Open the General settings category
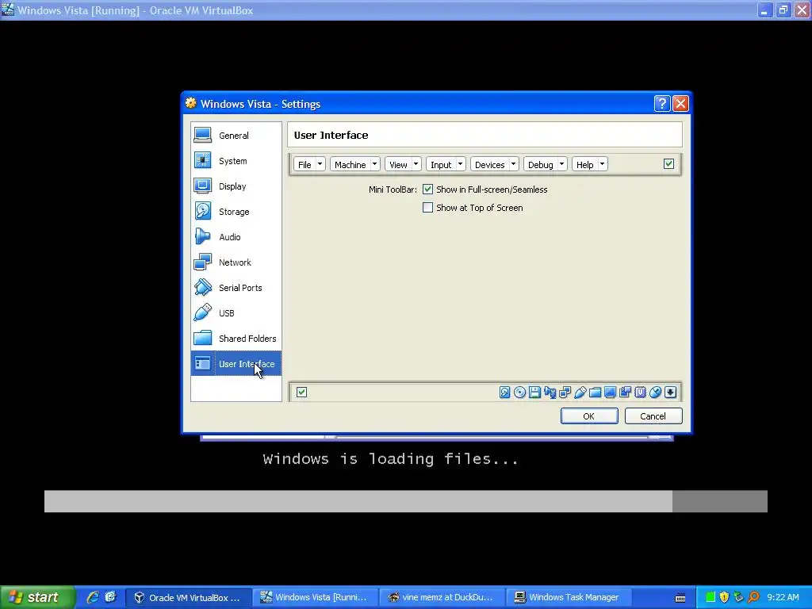 click(x=236, y=135)
